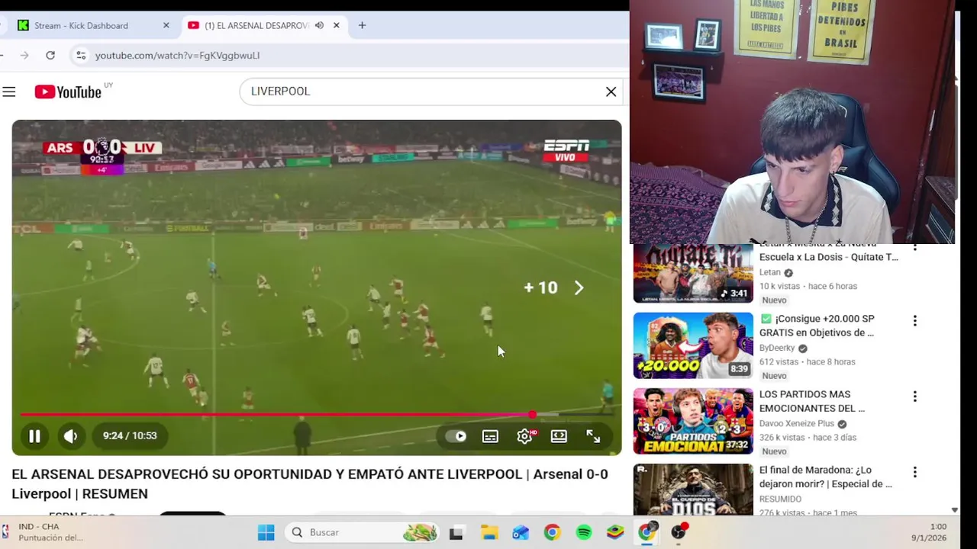Toggle the autoplay switch in player

point(456,436)
